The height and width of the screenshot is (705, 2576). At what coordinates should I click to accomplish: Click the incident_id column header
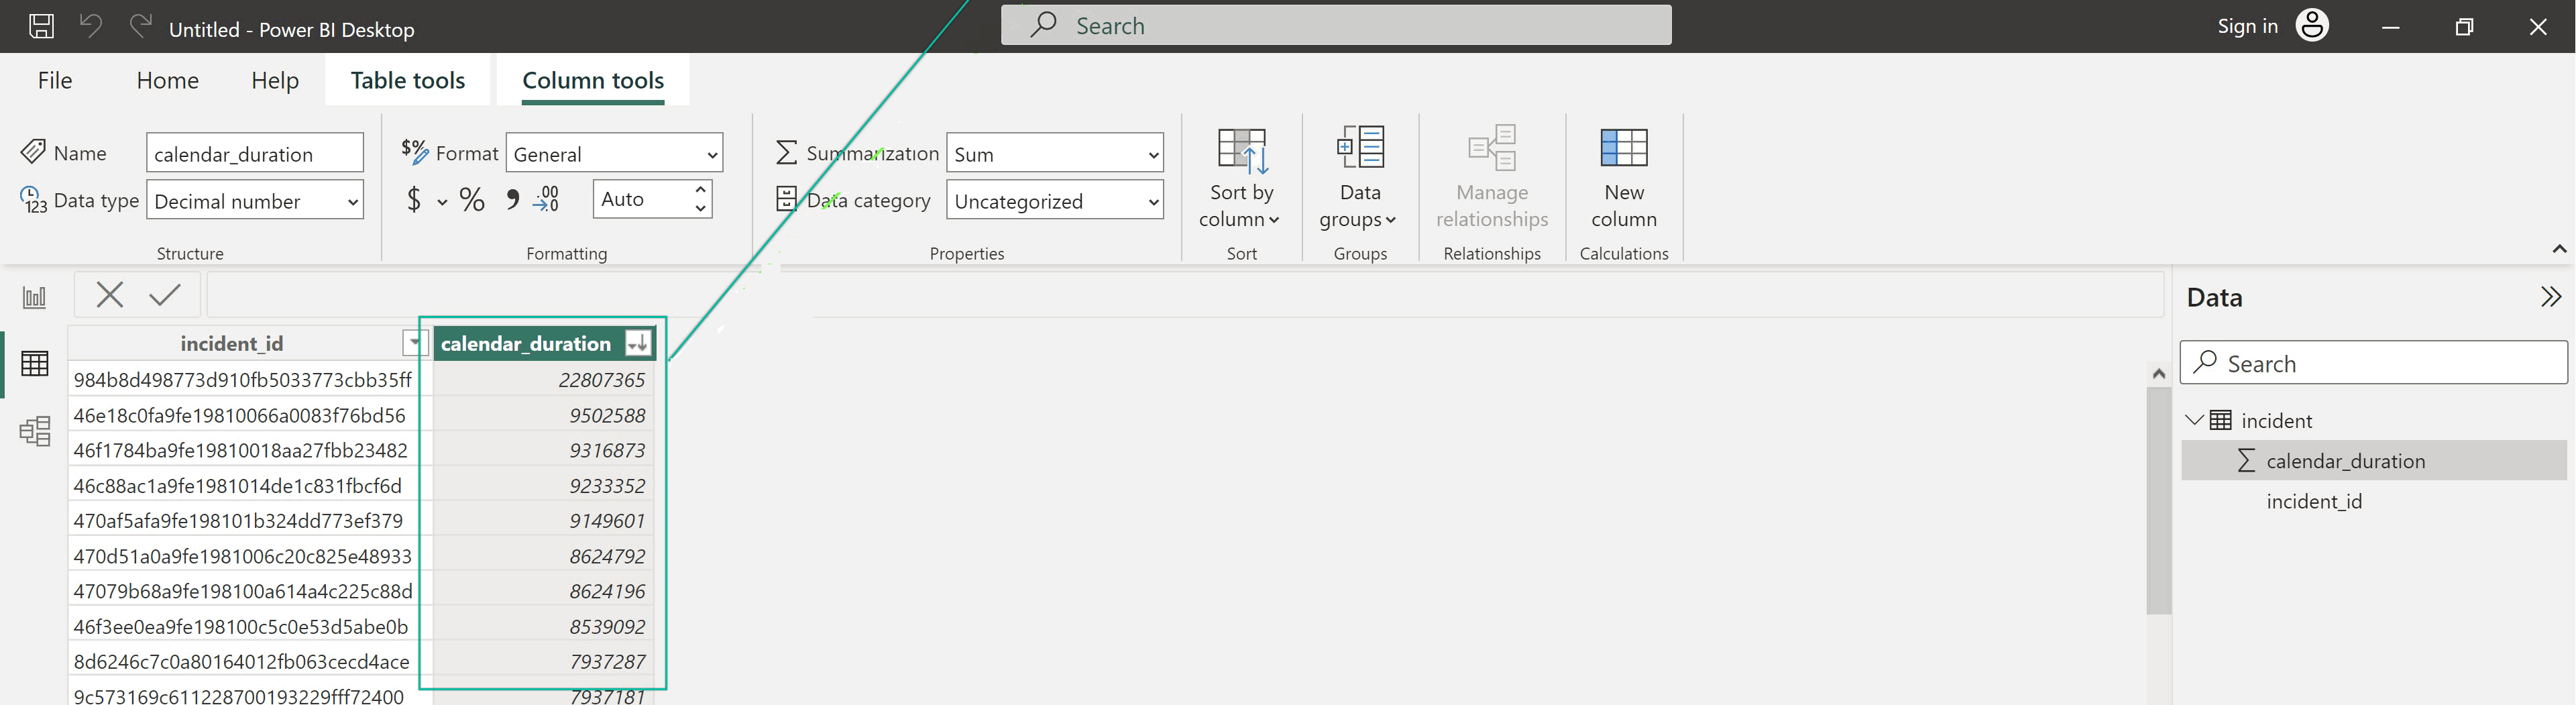231,344
